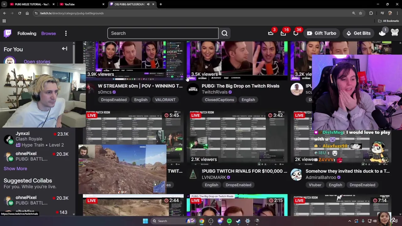Open the ClosedCaptions tag under TwitchRivals
The image size is (402, 226).
220,100
